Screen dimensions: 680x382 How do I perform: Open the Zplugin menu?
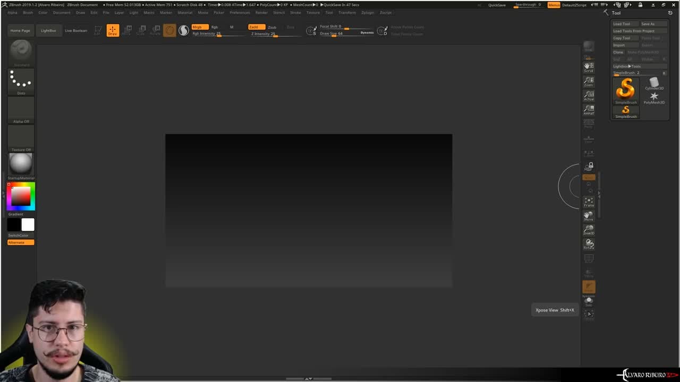[x=368, y=12]
